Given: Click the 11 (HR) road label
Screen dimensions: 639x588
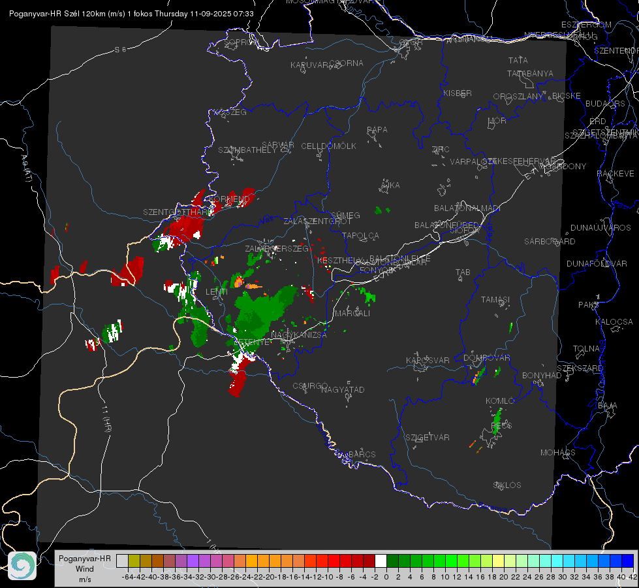Looking at the screenshot, I should tap(106, 417).
